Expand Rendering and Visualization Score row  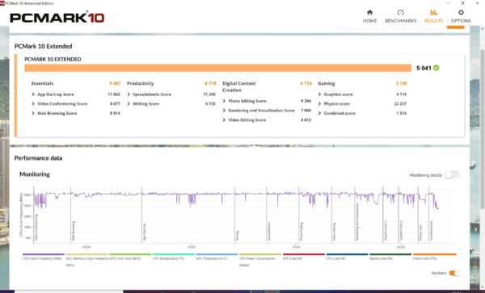click(x=259, y=111)
